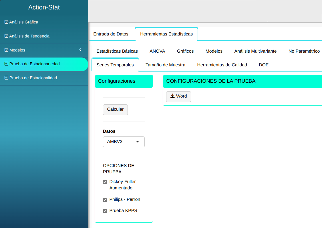Select the Tamaño de Muestra tab
Image resolution: width=322 pixels, height=228 pixels.
tap(165, 65)
